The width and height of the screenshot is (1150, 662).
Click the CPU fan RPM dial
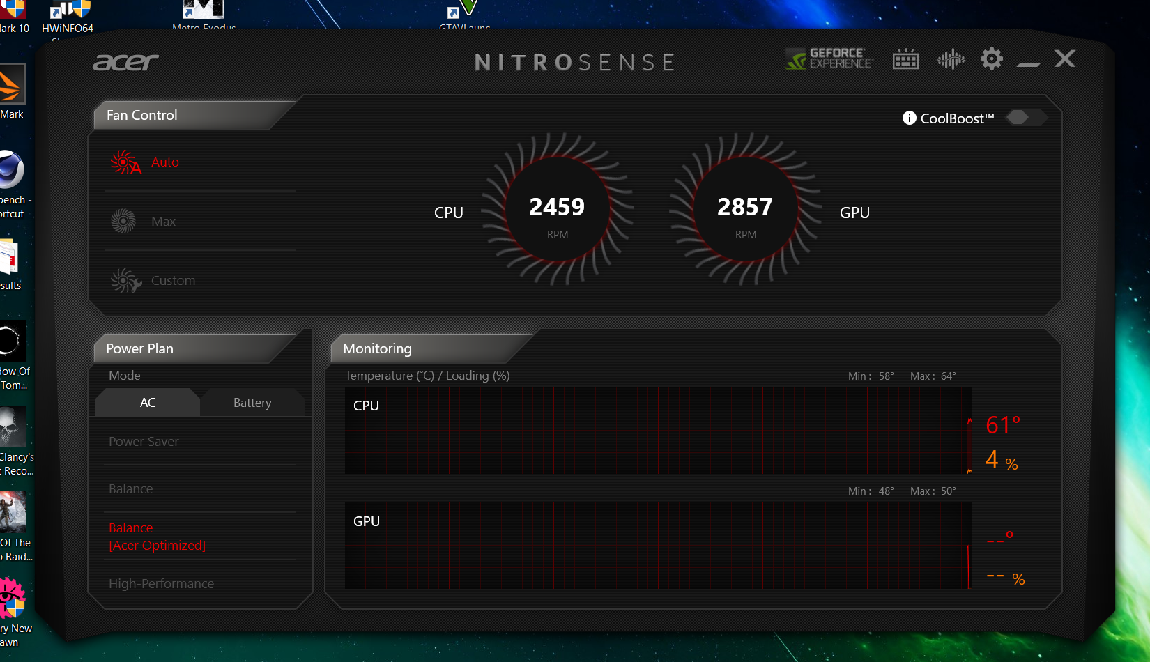pos(558,209)
